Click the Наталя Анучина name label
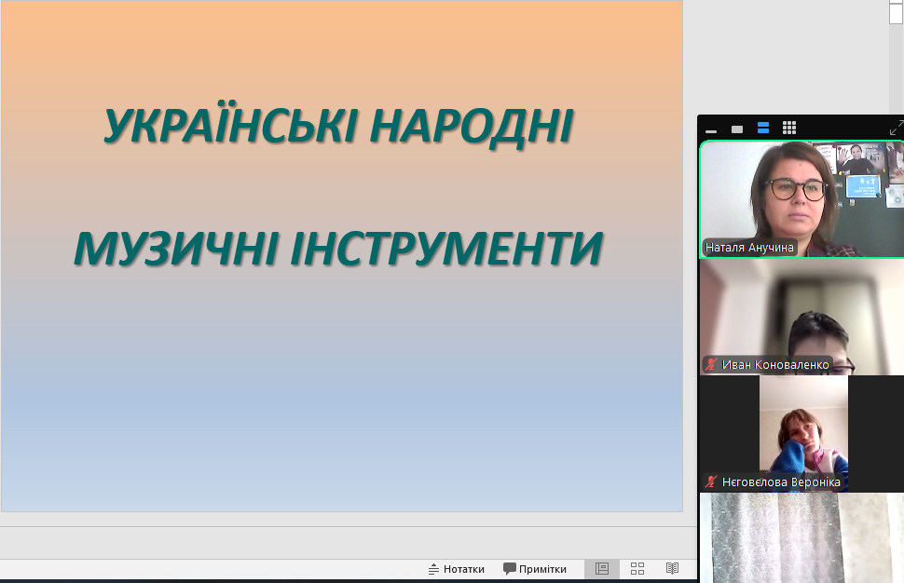The height and width of the screenshot is (583, 904). (749, 247)
